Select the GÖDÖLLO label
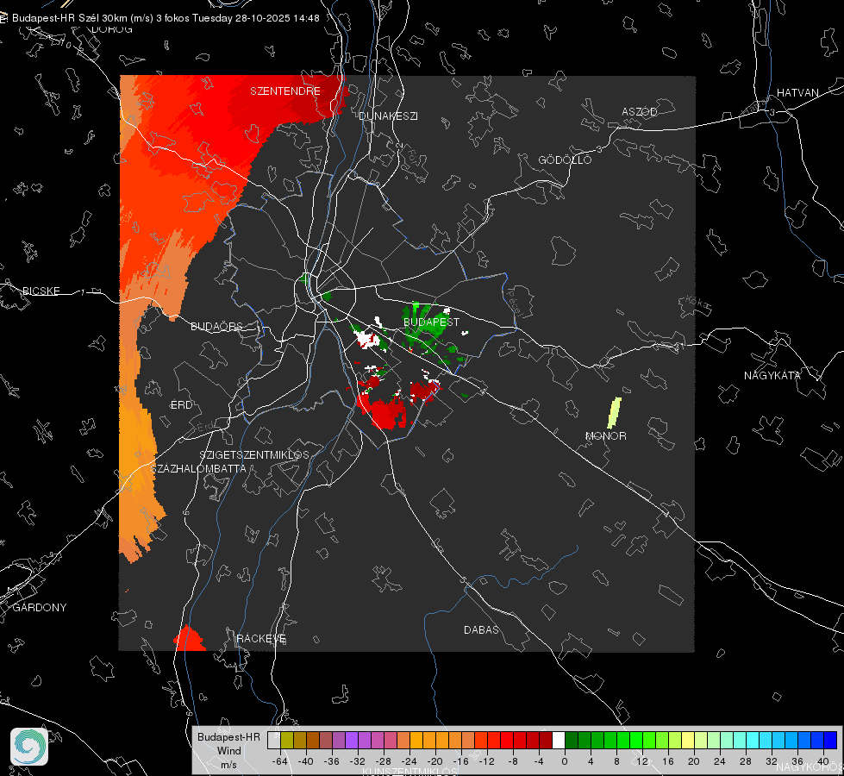 (565, 160)
